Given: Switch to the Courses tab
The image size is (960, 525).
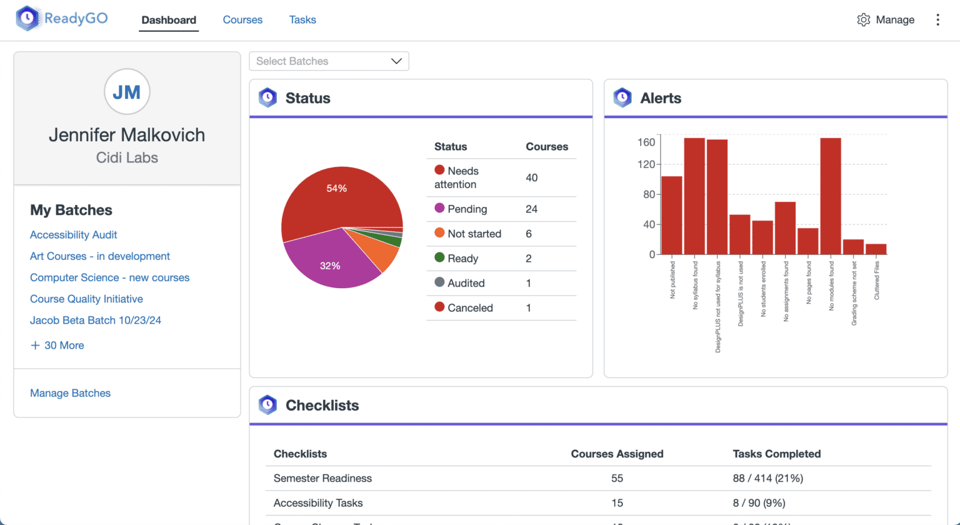Looking at the screenshot, I should pyautogui.click(x=242, y=20).
